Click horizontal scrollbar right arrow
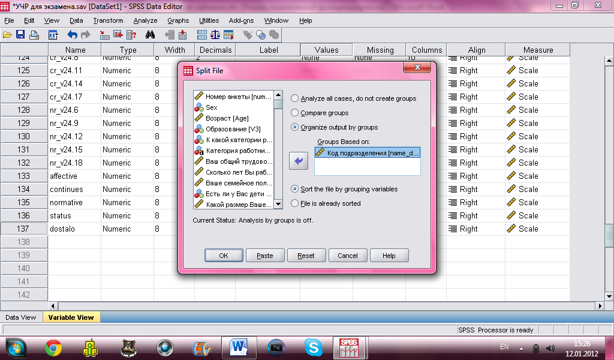 600,306
